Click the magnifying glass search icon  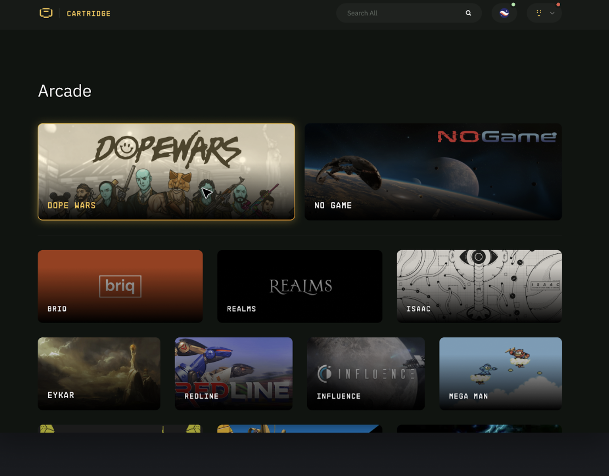click(468, 13)
